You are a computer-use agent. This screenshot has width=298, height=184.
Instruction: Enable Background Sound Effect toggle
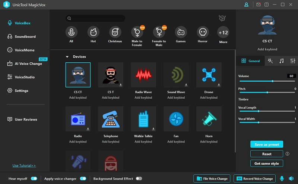pos(139,179)
